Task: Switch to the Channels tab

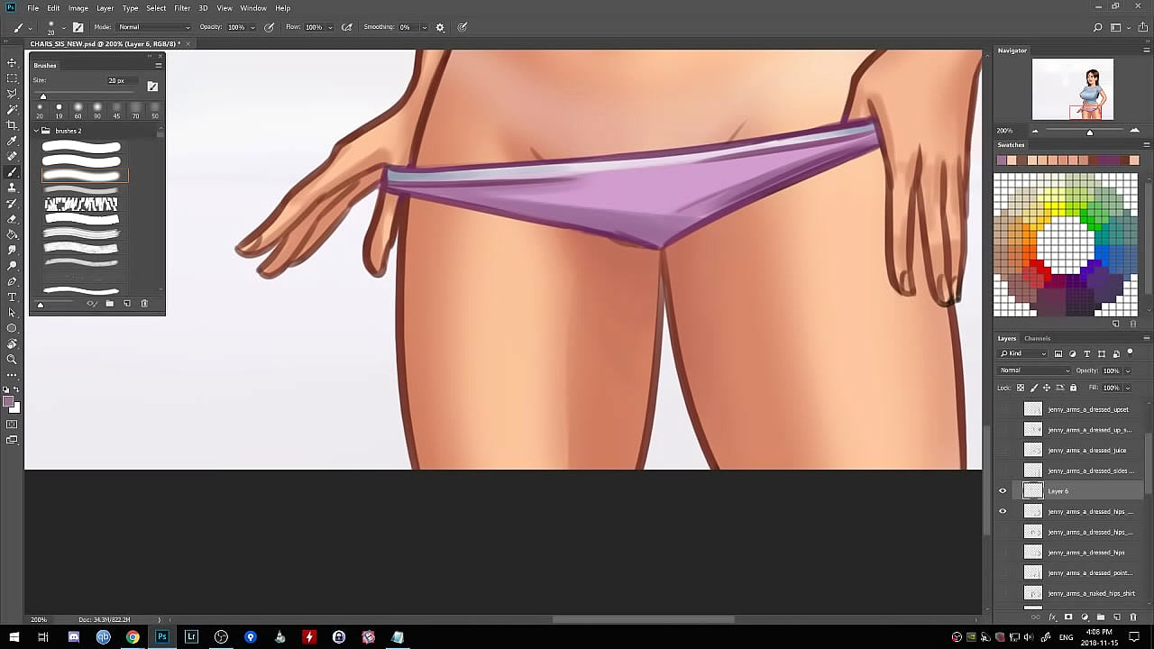Action: click(1037, 338)
